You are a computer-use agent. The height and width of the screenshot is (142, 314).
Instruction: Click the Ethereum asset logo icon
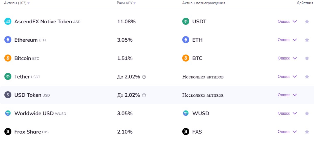coord(8,40)
